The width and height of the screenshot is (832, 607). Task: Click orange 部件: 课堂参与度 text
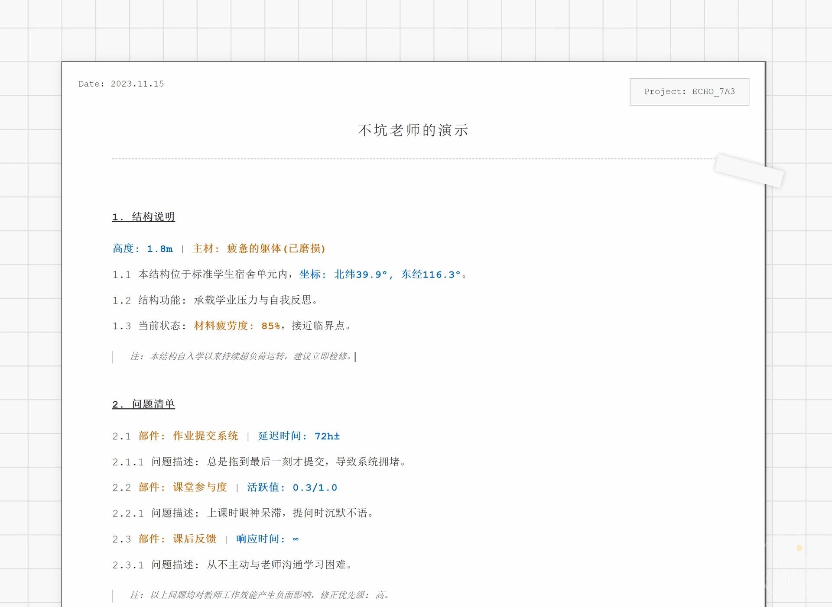coord(182,488)
